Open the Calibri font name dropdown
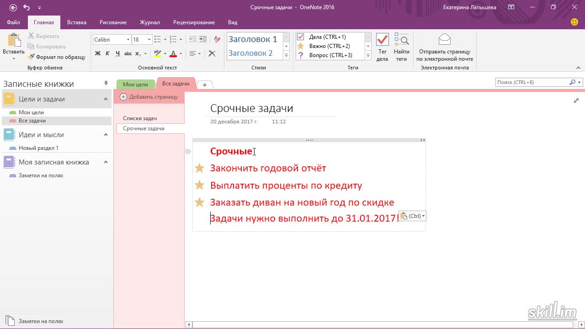 click(128, 40)
